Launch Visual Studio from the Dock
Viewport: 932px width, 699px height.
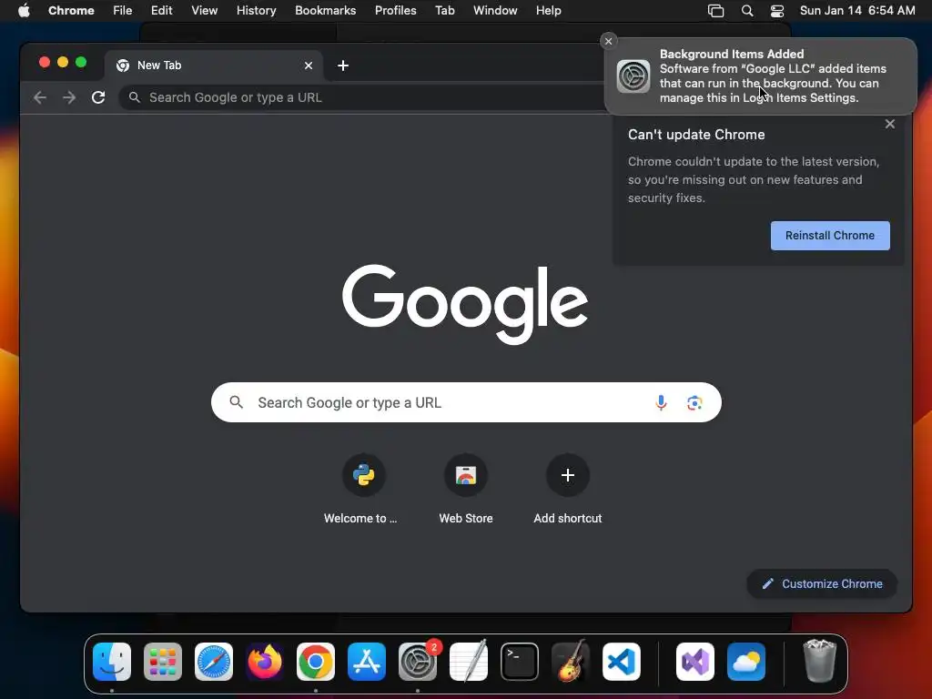coord(694,662)
